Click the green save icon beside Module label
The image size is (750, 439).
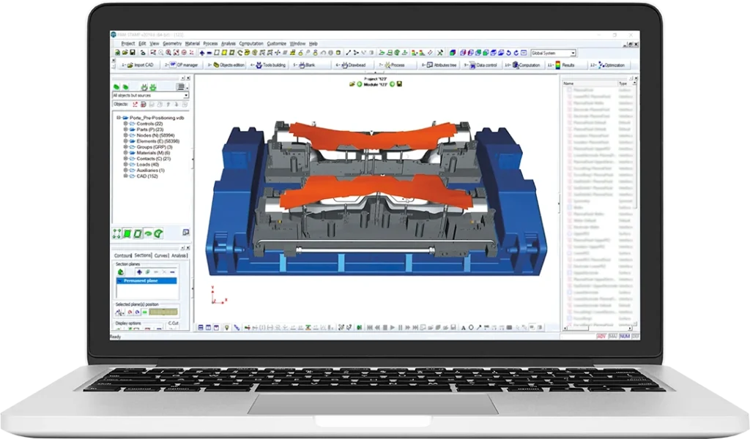[400, 83]
